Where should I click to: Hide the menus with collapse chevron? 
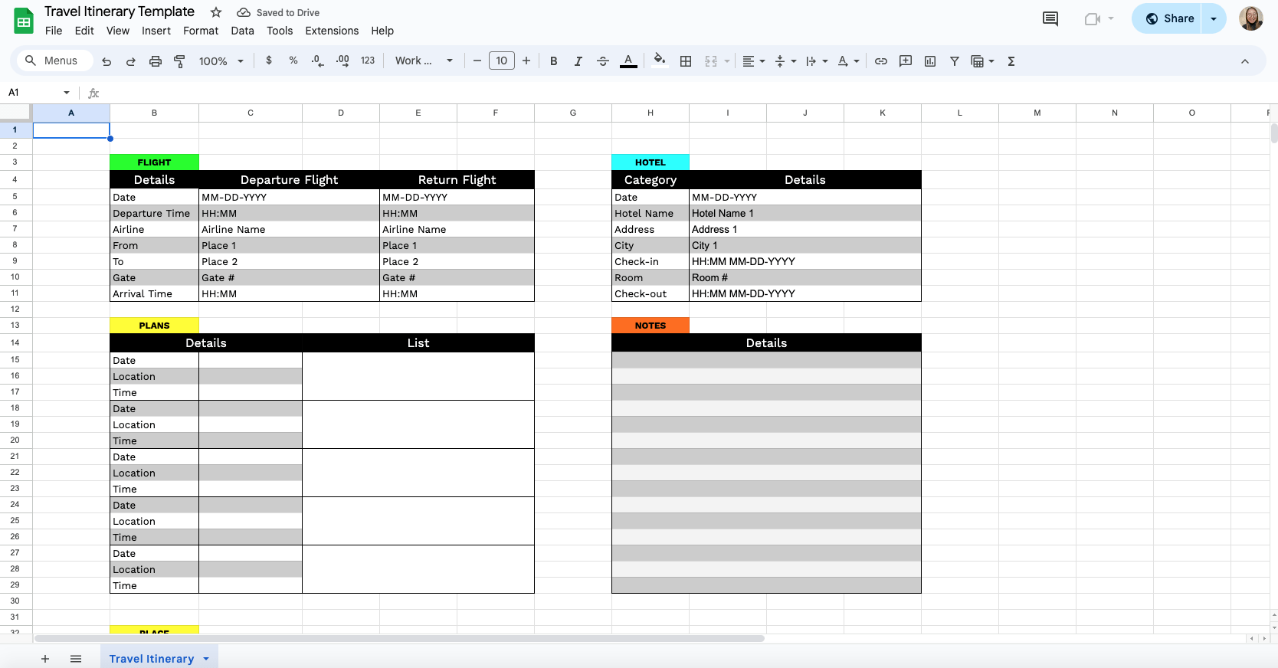pos(1245,61)
